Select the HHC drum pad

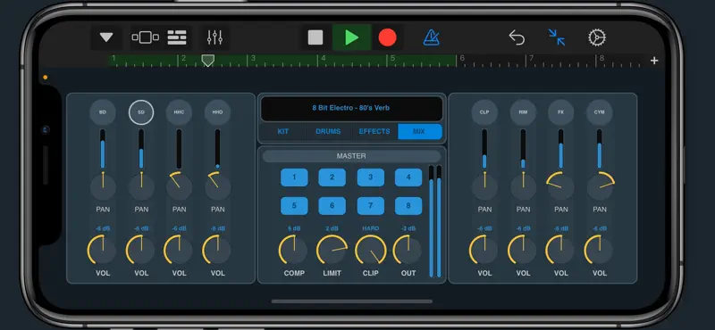(180, 112)
